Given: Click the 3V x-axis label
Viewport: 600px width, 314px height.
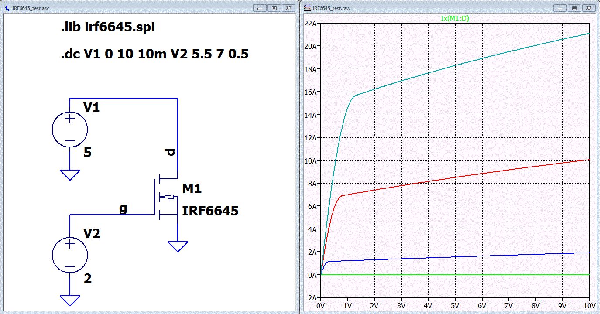Looking at the screenshot, I should tap(401, 306).
